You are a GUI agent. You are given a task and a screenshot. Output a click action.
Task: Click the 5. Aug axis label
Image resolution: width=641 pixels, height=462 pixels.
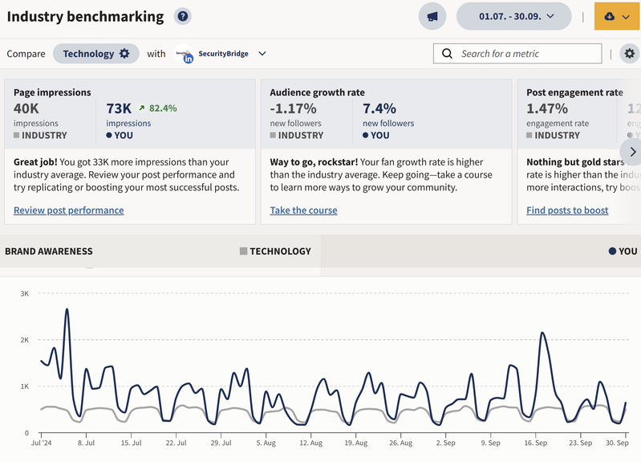click(x=266, y=443)
